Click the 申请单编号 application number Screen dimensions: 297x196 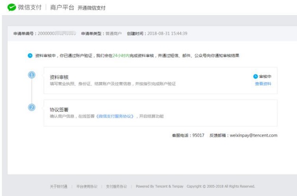pos(56,33)
